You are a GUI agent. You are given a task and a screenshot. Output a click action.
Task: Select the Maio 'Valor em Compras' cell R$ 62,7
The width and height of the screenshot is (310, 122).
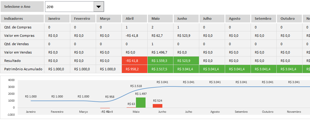tap(160, 36)
